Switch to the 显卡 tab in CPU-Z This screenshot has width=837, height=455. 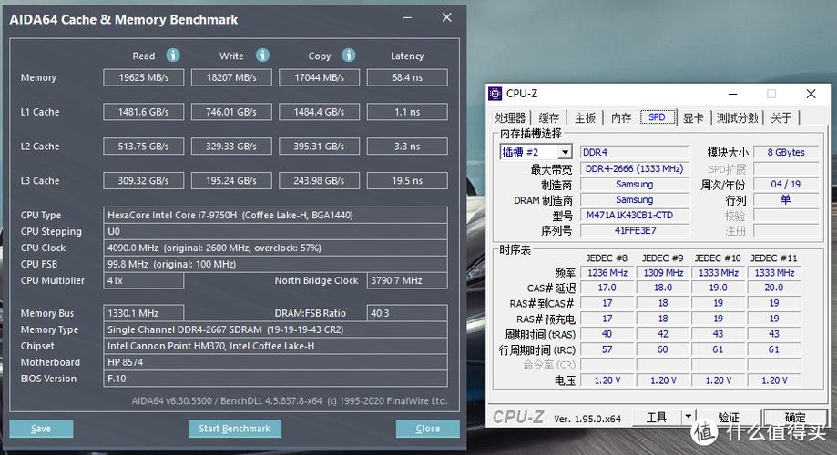point(693,117)
